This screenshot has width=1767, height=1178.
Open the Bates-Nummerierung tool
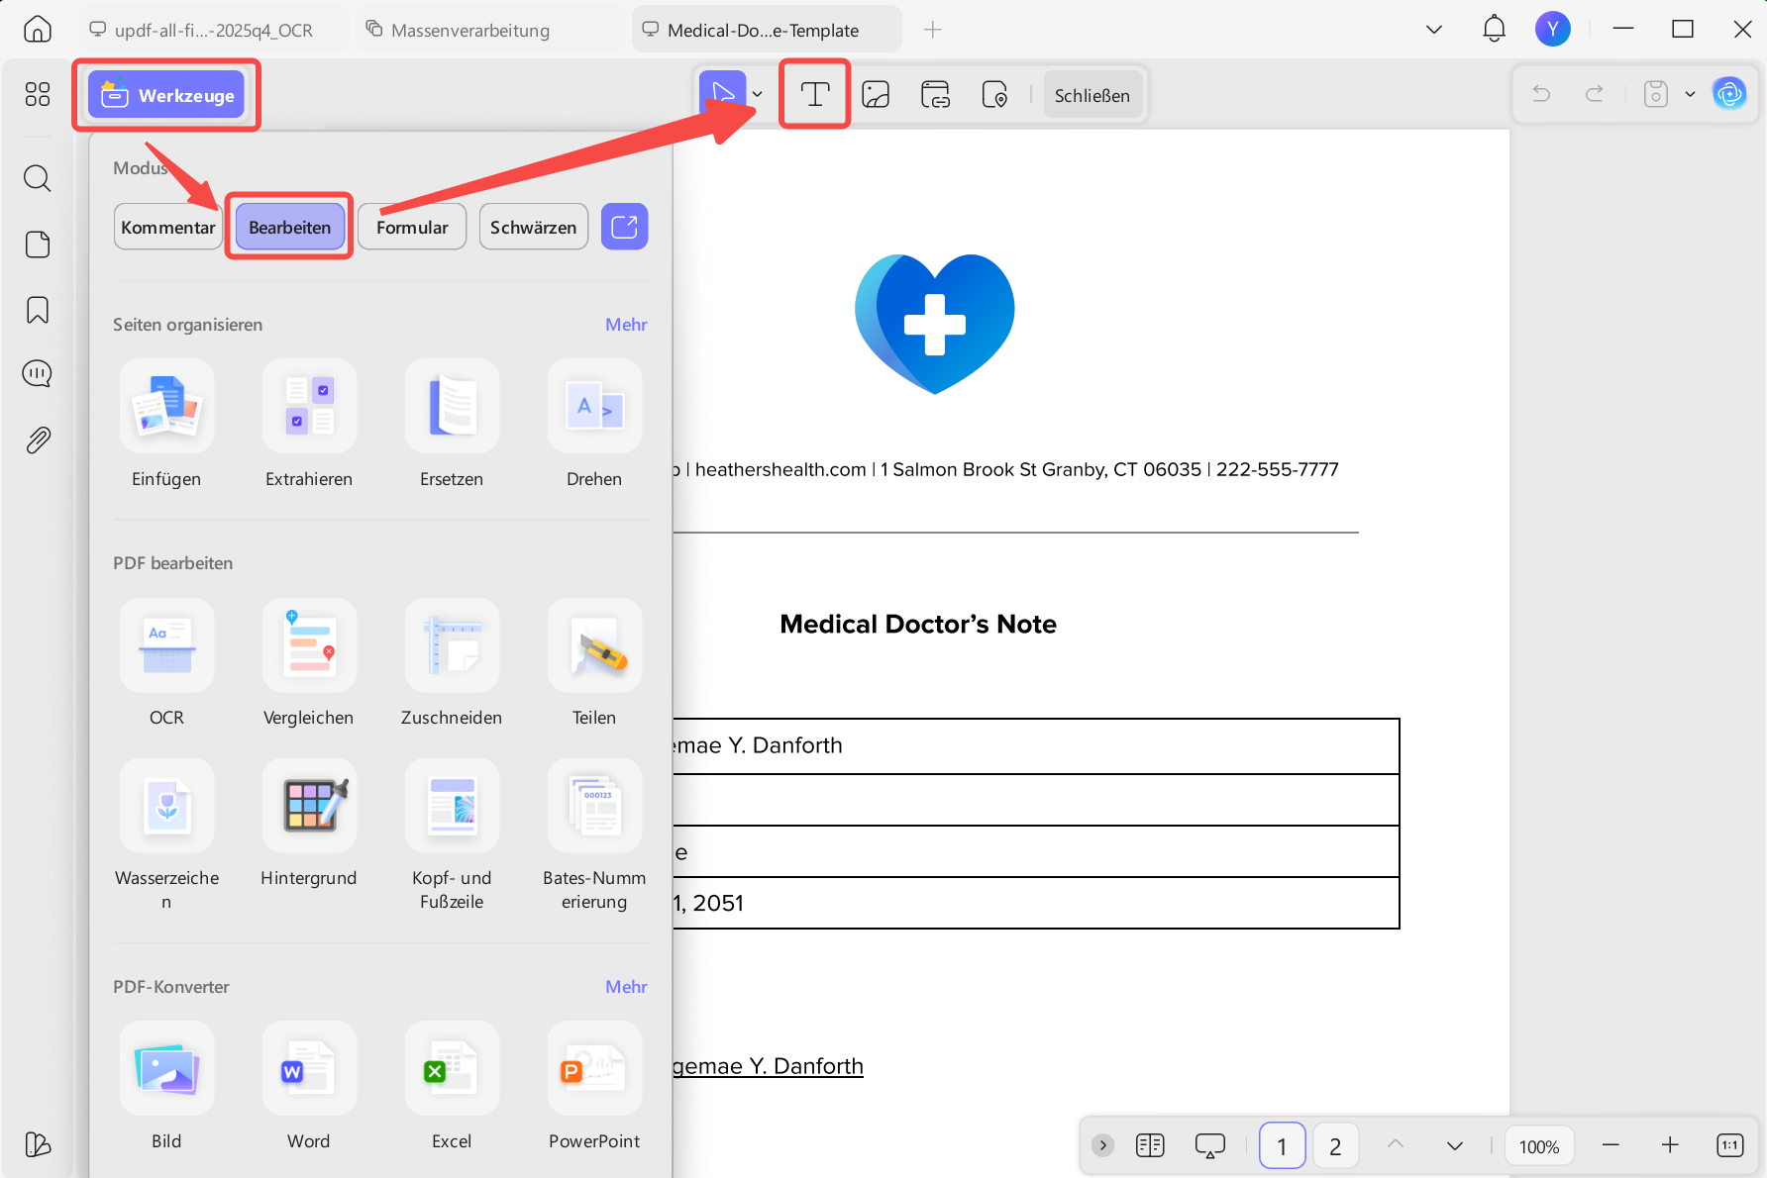coord(594,834)
